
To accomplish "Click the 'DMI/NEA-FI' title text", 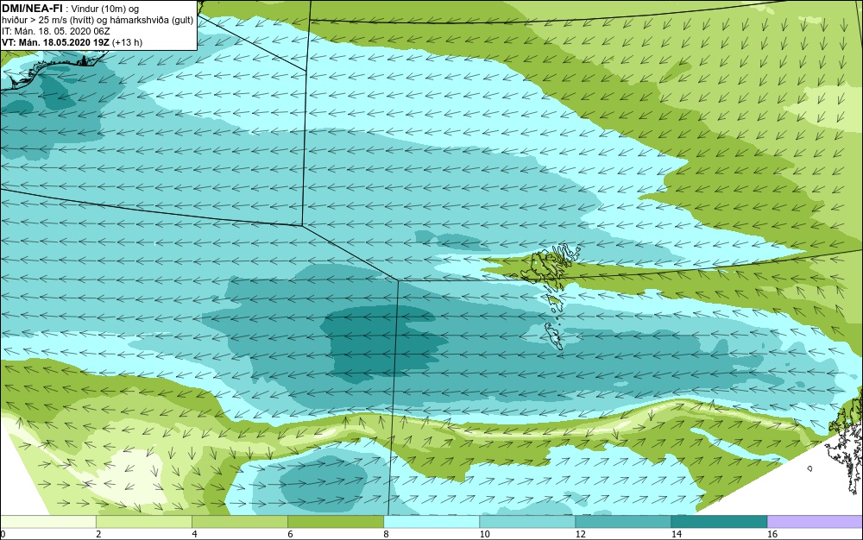I will tap(32, 9).
